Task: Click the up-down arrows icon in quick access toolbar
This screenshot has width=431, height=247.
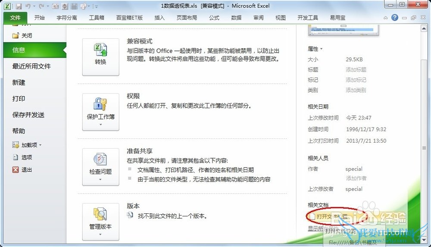Action: 65,6
